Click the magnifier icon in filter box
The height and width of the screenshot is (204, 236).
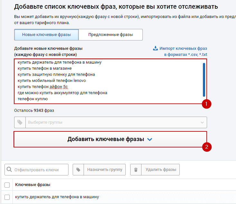[9, 169]
